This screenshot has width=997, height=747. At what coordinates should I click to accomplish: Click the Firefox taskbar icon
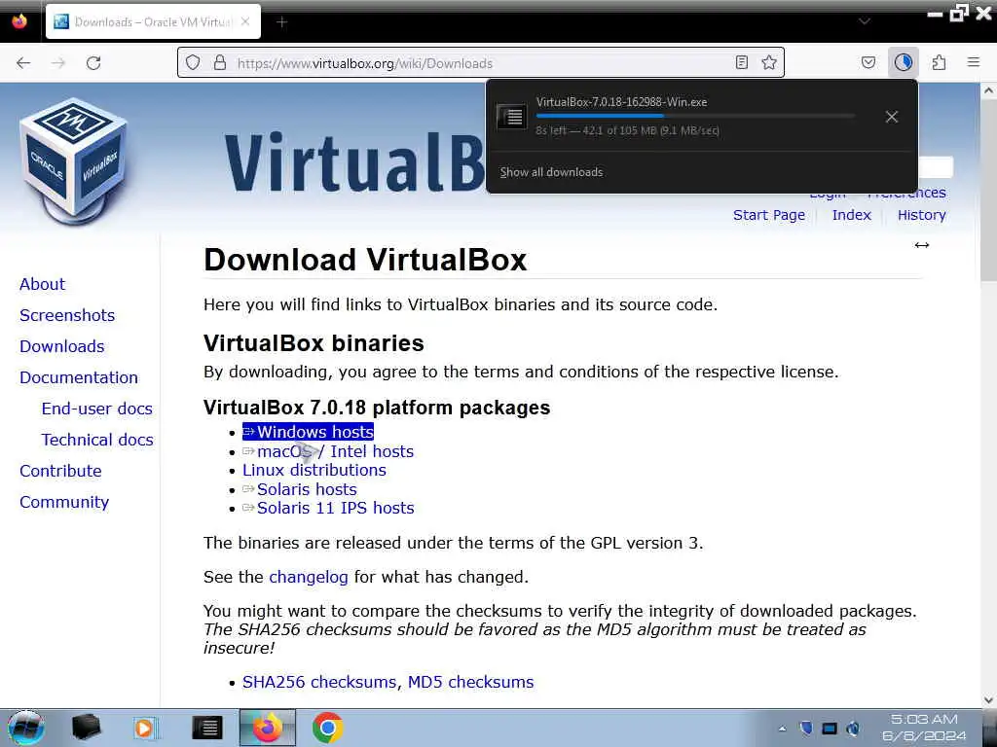pyautogui.click(x=268, y=728)
